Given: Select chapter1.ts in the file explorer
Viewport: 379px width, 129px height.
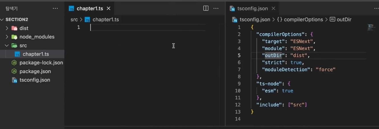Looking at the screenshot, I should (36, 54).
